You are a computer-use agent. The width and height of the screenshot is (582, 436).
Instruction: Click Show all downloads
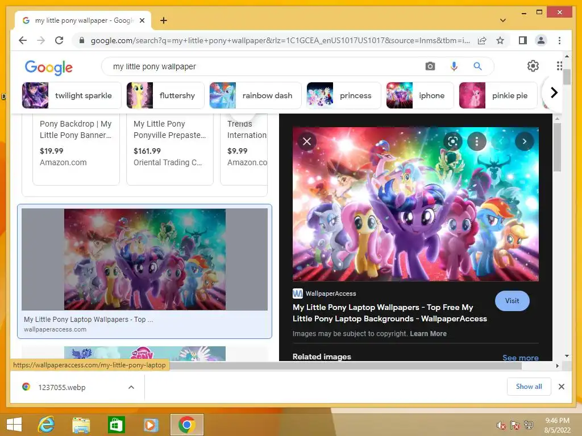point(529,386)
